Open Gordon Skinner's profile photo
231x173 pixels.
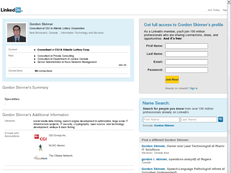click(17, 33)
